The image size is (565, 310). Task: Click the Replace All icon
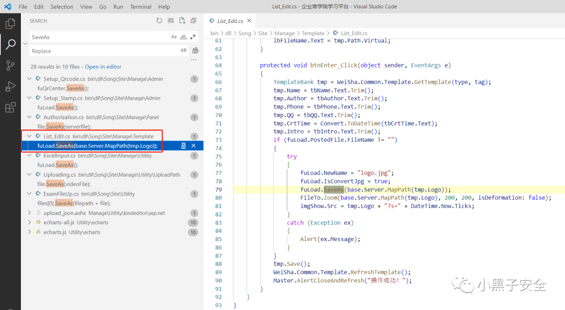coord(195,50)
